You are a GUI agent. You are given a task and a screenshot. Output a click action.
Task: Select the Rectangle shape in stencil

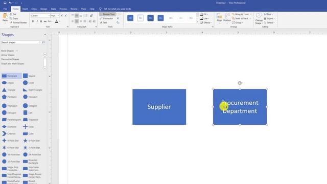(11, 76)
